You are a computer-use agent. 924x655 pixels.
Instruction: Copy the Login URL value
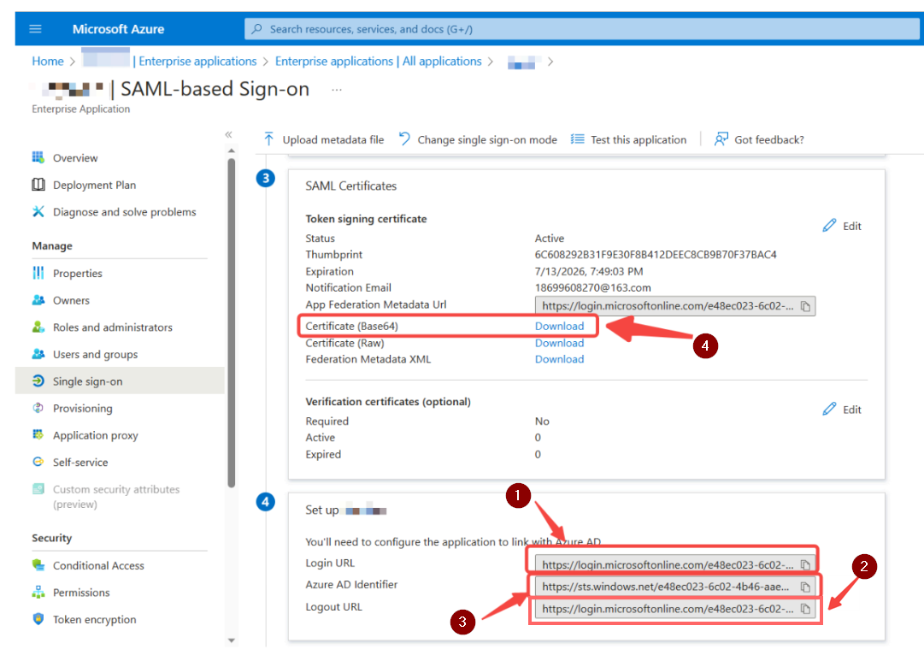coord(805,565)
